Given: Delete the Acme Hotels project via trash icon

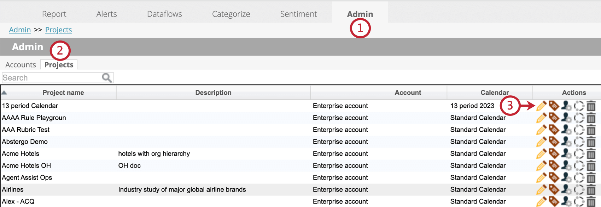Looking at the screenshot, I should pos(591,154).
